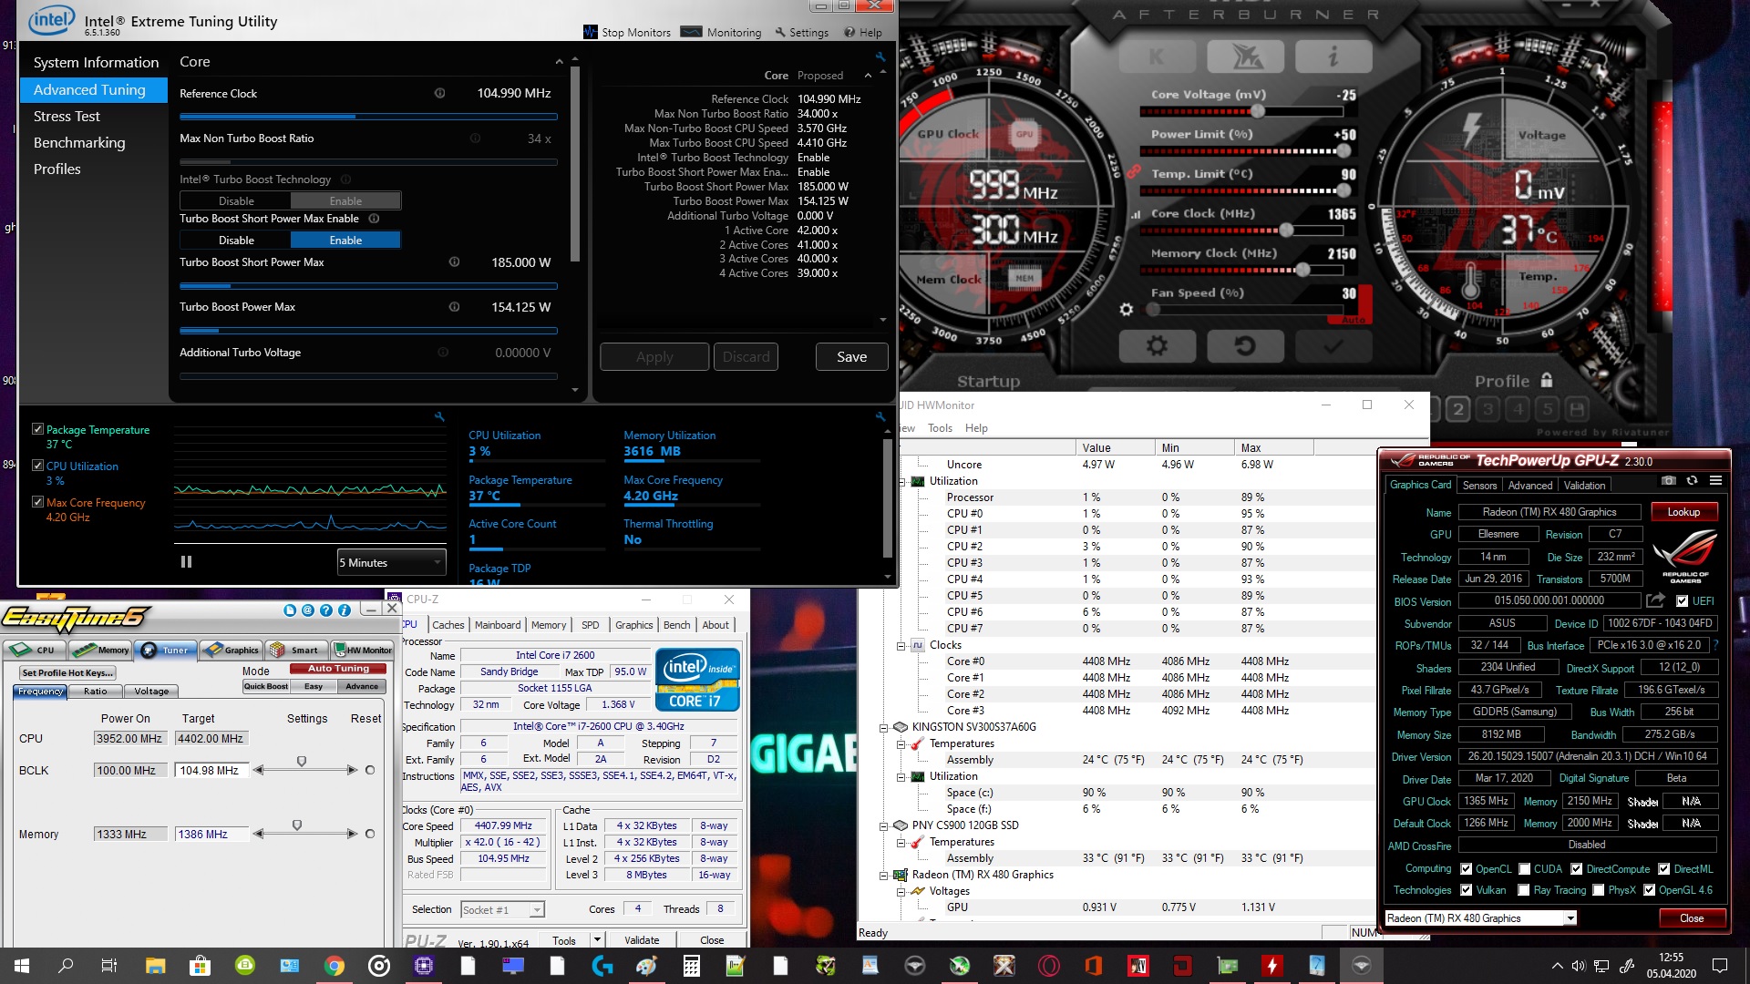Viewport: 1750px width, 984px height.
Task: Click Afterburner reset arrow button
Action: click(x=1244, y=346)
